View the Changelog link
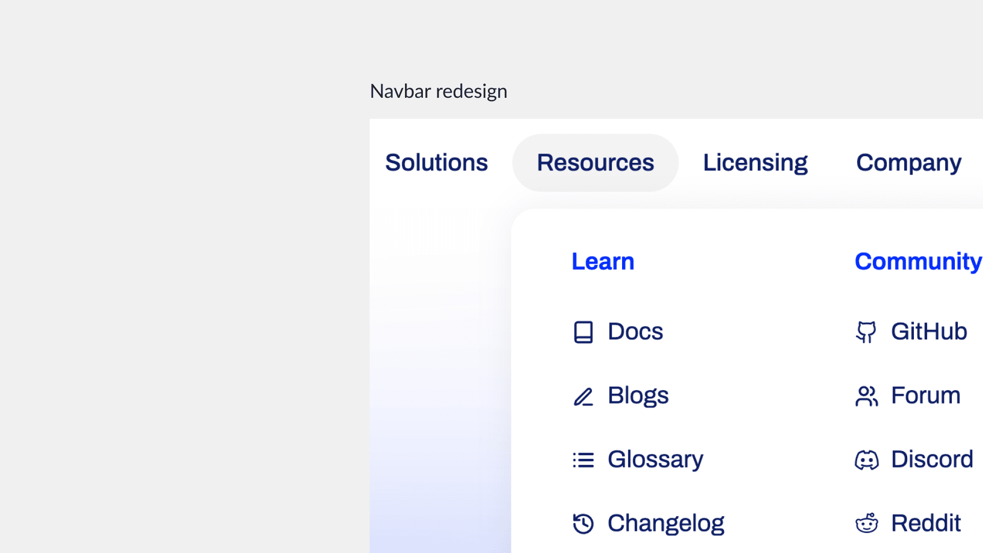The image size is (983, 553). [x=666, y=523]
